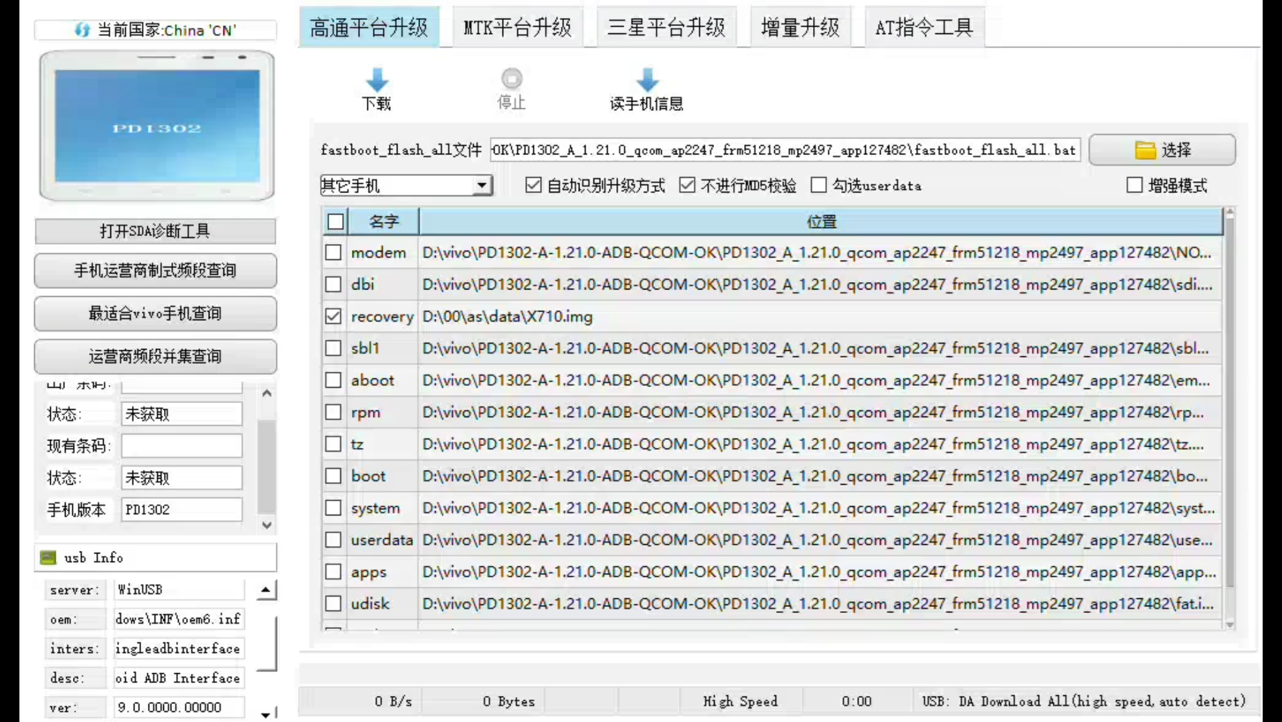1282x722 pixels.
Task: Click the 最适合vivo手机查询 button
Action: [155, 314]
